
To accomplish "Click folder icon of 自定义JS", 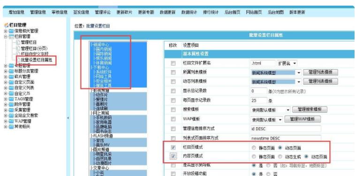I will tap(11, 94).
